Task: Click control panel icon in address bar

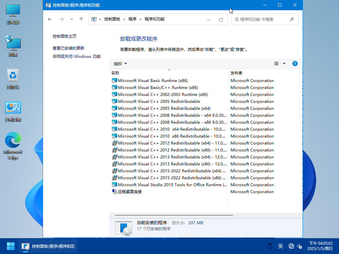Action: (x=94, y=20)
